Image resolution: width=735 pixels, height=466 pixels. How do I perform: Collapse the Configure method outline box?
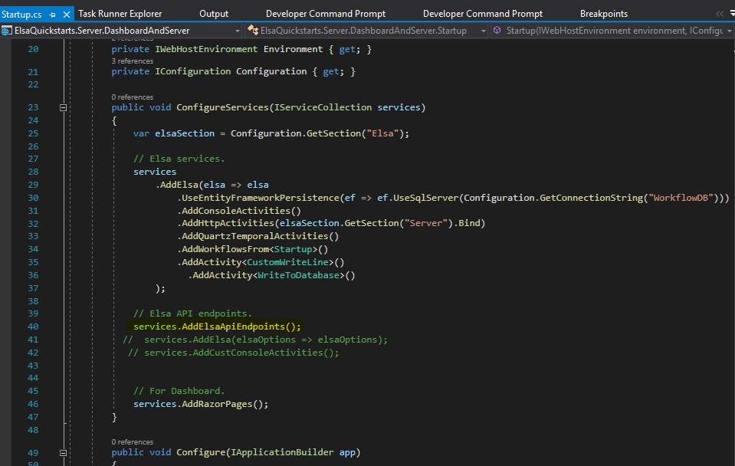(x=63, y=452)
